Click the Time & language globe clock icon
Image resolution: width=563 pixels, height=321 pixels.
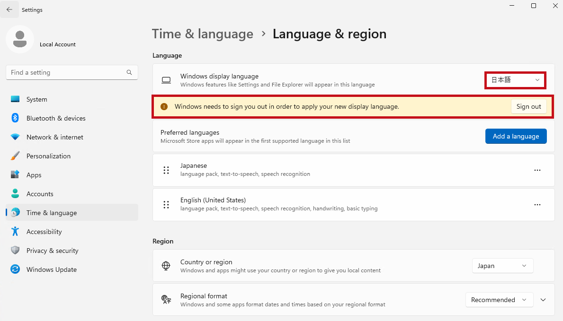point(15,213)
